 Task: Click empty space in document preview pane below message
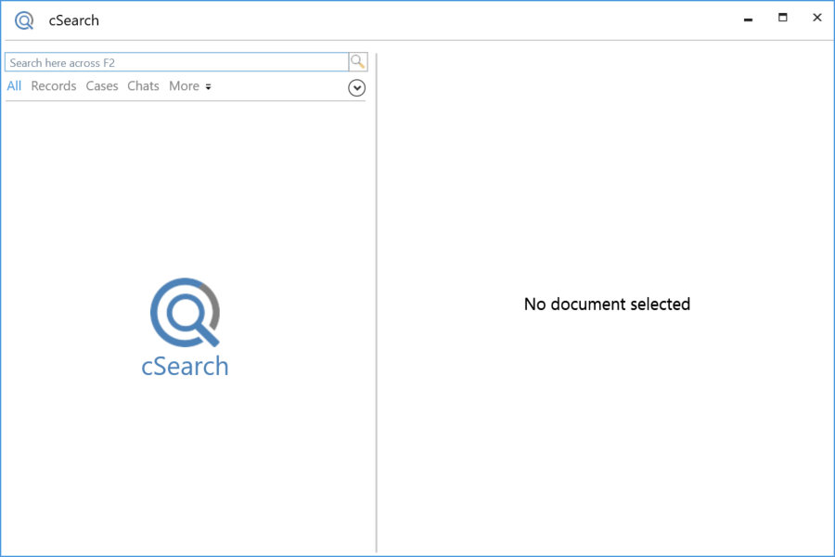tap(607, 436)
